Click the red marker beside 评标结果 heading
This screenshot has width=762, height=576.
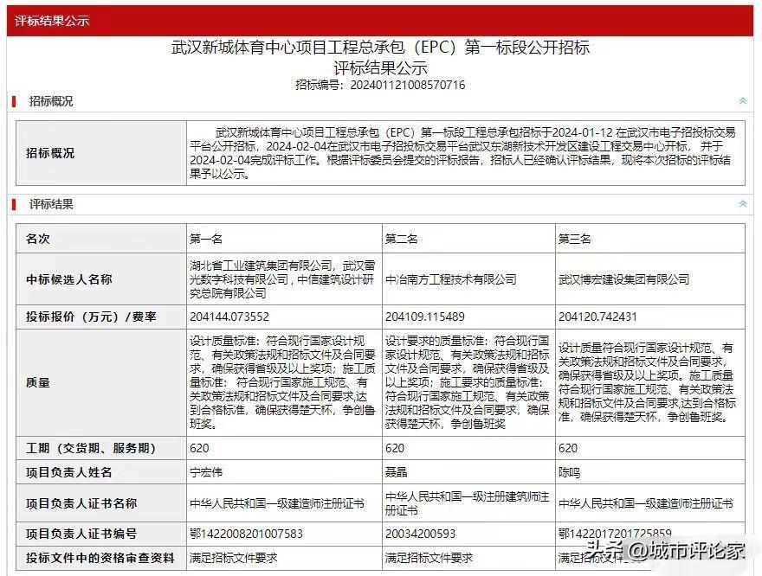pyautogui.click(x=14, y=204)
